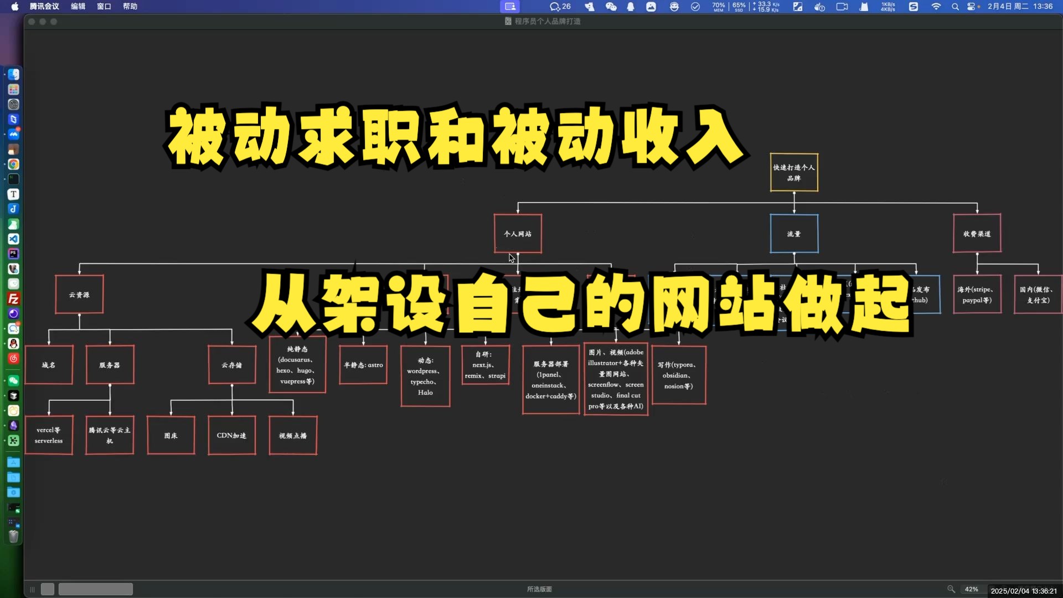Open the 腾讯会议 app menu

tap(44, 7)
